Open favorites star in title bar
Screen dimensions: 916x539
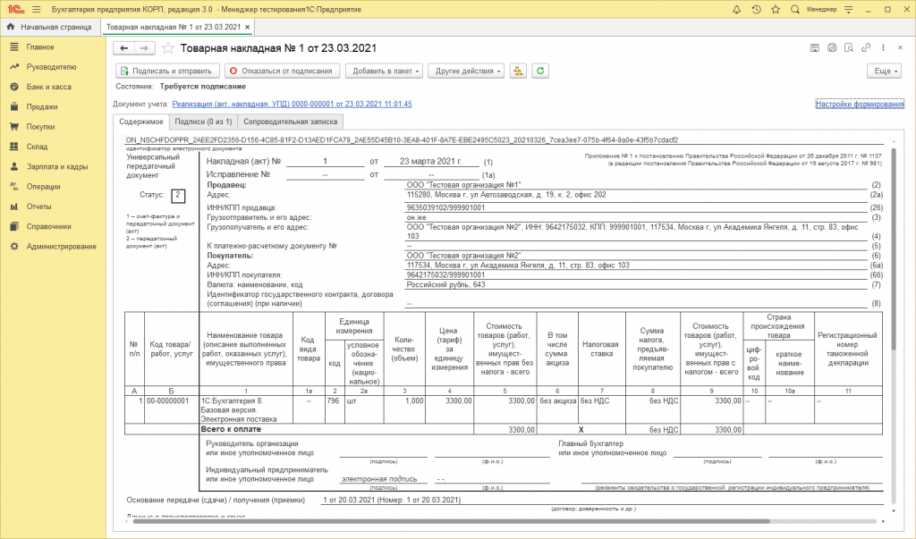click(776, 9)
